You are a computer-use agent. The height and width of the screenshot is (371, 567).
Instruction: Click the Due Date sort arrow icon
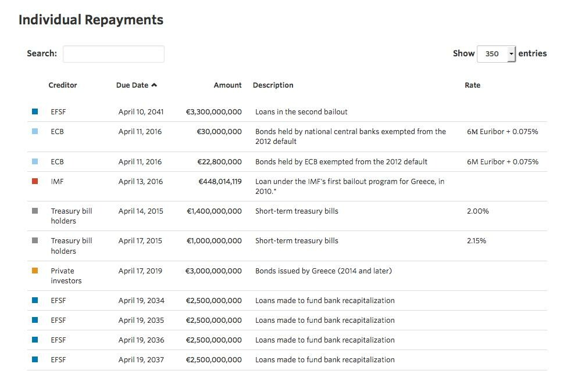click(x=154, y=85)
